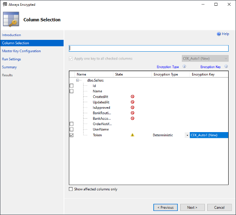236x215 pixels.
Task: Click the blocked icon next to UpdatedAt
Action: [132, 102]
